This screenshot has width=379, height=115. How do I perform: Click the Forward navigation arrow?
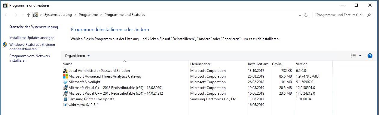pos(15,15)
